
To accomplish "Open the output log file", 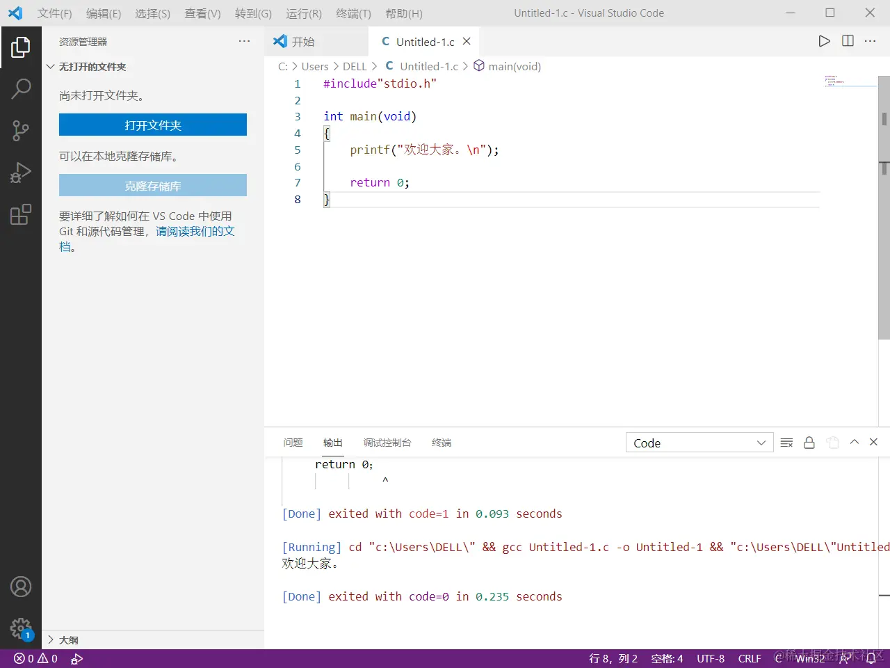I will click(832, 443).
